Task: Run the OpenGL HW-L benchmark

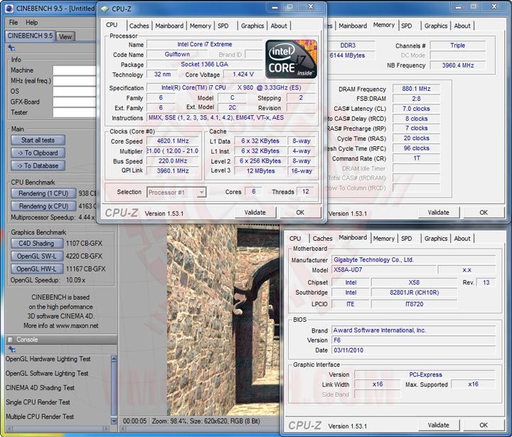Action: 36,269
